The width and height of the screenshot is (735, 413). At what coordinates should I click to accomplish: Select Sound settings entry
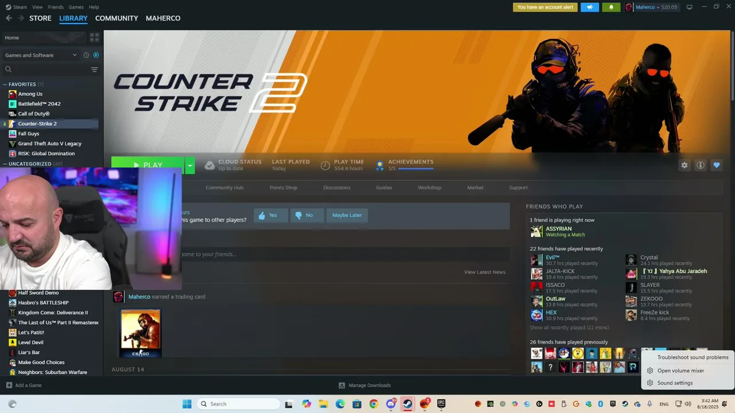[688, 383]
